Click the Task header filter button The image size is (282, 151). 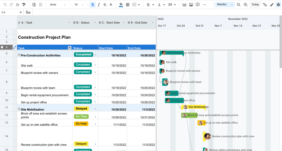coord(70,48)
